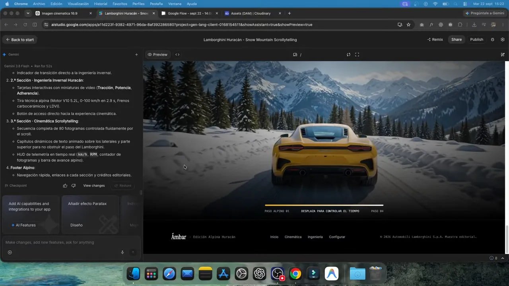Bookmark this page with star icon
This screenshot has height=286, width=509.
click(408, 25)
